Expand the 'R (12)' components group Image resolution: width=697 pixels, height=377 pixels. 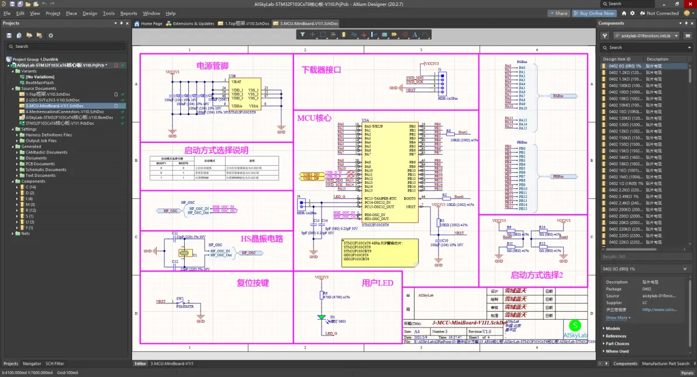(18, 210)
